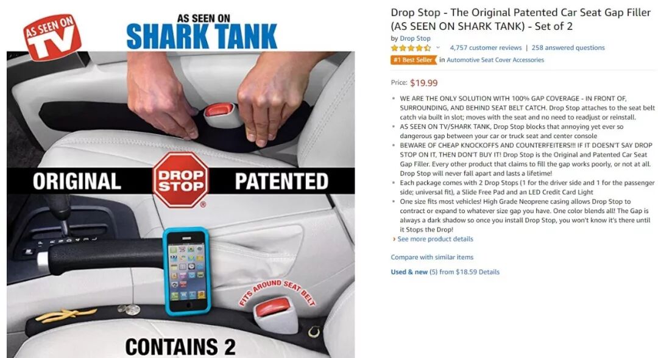
Task: Open the 258 answered questions link
Action: point(568,47)
